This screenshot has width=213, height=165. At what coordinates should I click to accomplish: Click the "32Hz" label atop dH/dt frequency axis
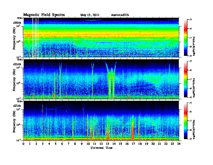tap(20, 18)
